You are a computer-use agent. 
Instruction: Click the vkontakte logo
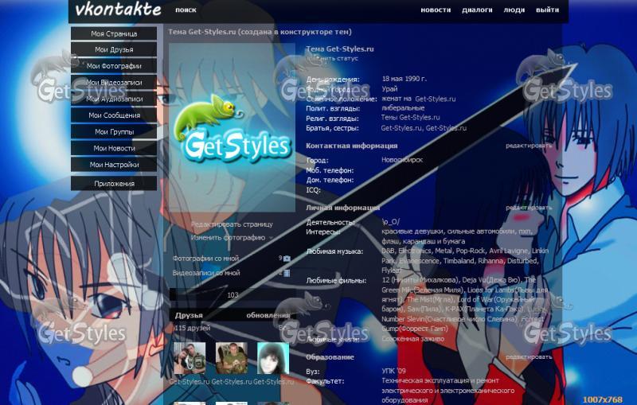coord(118,10)
